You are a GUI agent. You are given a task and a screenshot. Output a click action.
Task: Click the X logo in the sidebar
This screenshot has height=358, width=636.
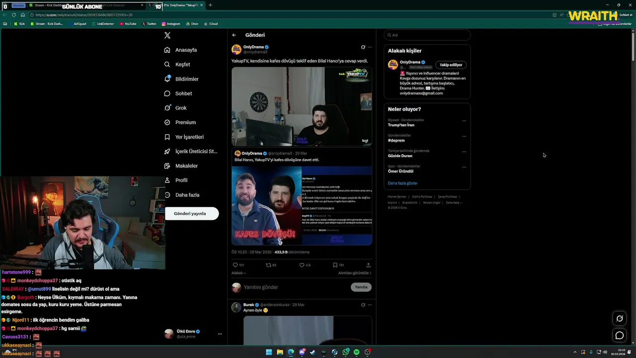pyautogui.click(x=167, y=35)
